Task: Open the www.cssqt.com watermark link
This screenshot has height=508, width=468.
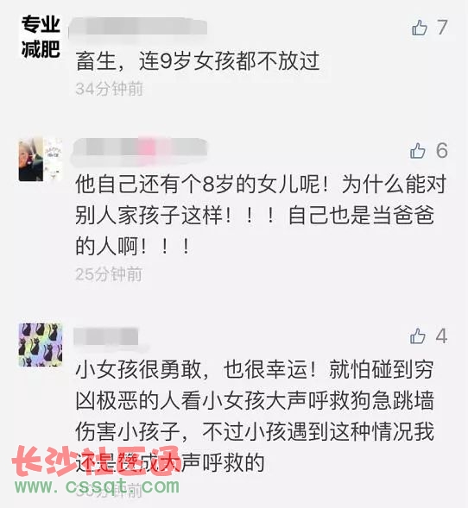Action: point(98,486)
